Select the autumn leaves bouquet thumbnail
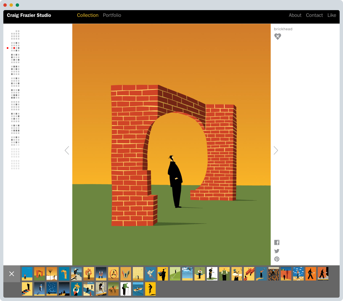Image resolution: width=343 pixels, height=301 pixels. point(89,274)
